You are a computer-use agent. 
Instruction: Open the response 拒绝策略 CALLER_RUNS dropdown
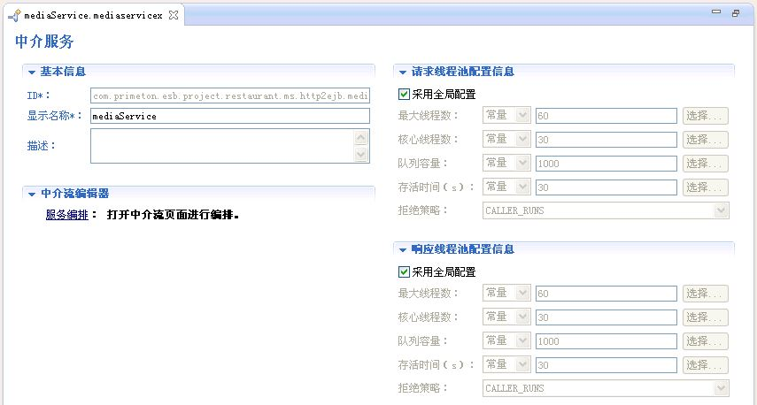point(606,388)
